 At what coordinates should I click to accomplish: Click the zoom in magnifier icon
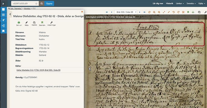pyautogui.click(x=154, y=12)
